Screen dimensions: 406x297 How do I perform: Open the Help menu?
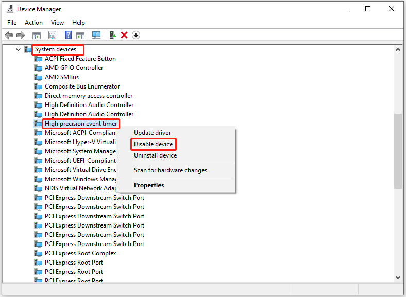tap(78, 23)
